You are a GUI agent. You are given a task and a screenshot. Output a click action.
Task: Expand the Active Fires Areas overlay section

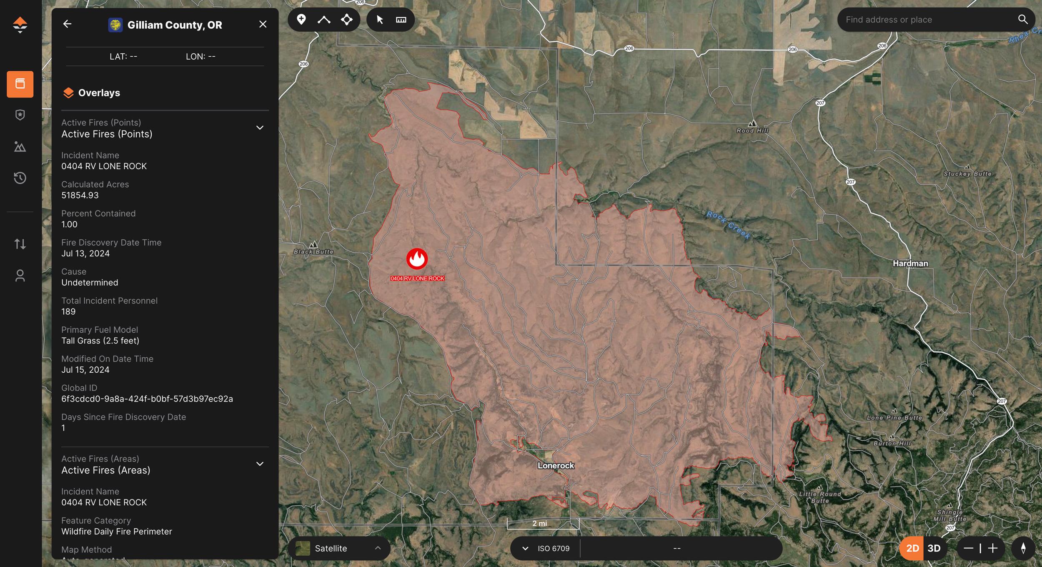coord(259,464)
